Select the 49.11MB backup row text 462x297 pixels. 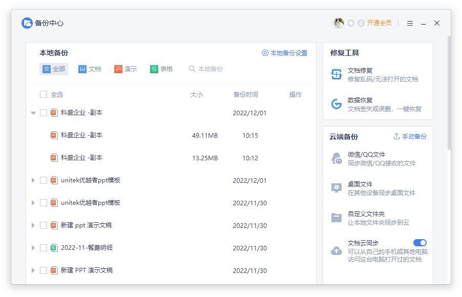(x=205, y=136)
